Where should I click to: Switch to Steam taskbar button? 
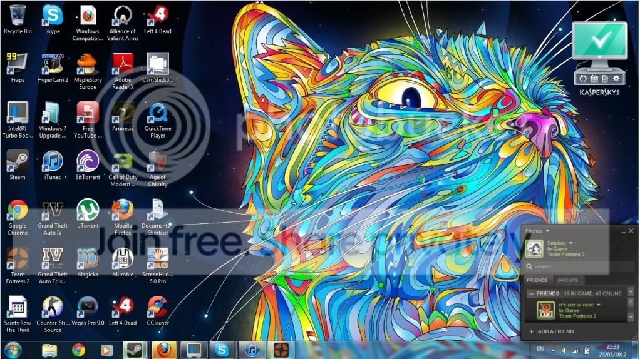pos(135,350)
